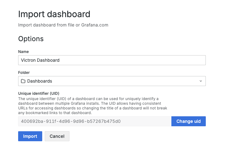Open the Dashboards folder selector
This screenshot has width=228, height=159.
point(112,81)
